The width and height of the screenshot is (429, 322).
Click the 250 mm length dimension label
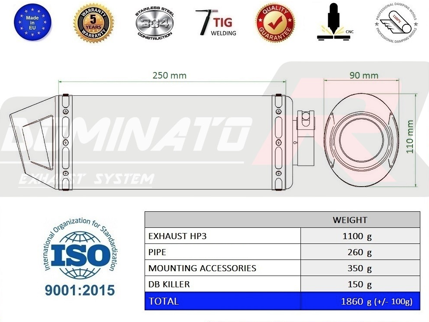(169, 76)
